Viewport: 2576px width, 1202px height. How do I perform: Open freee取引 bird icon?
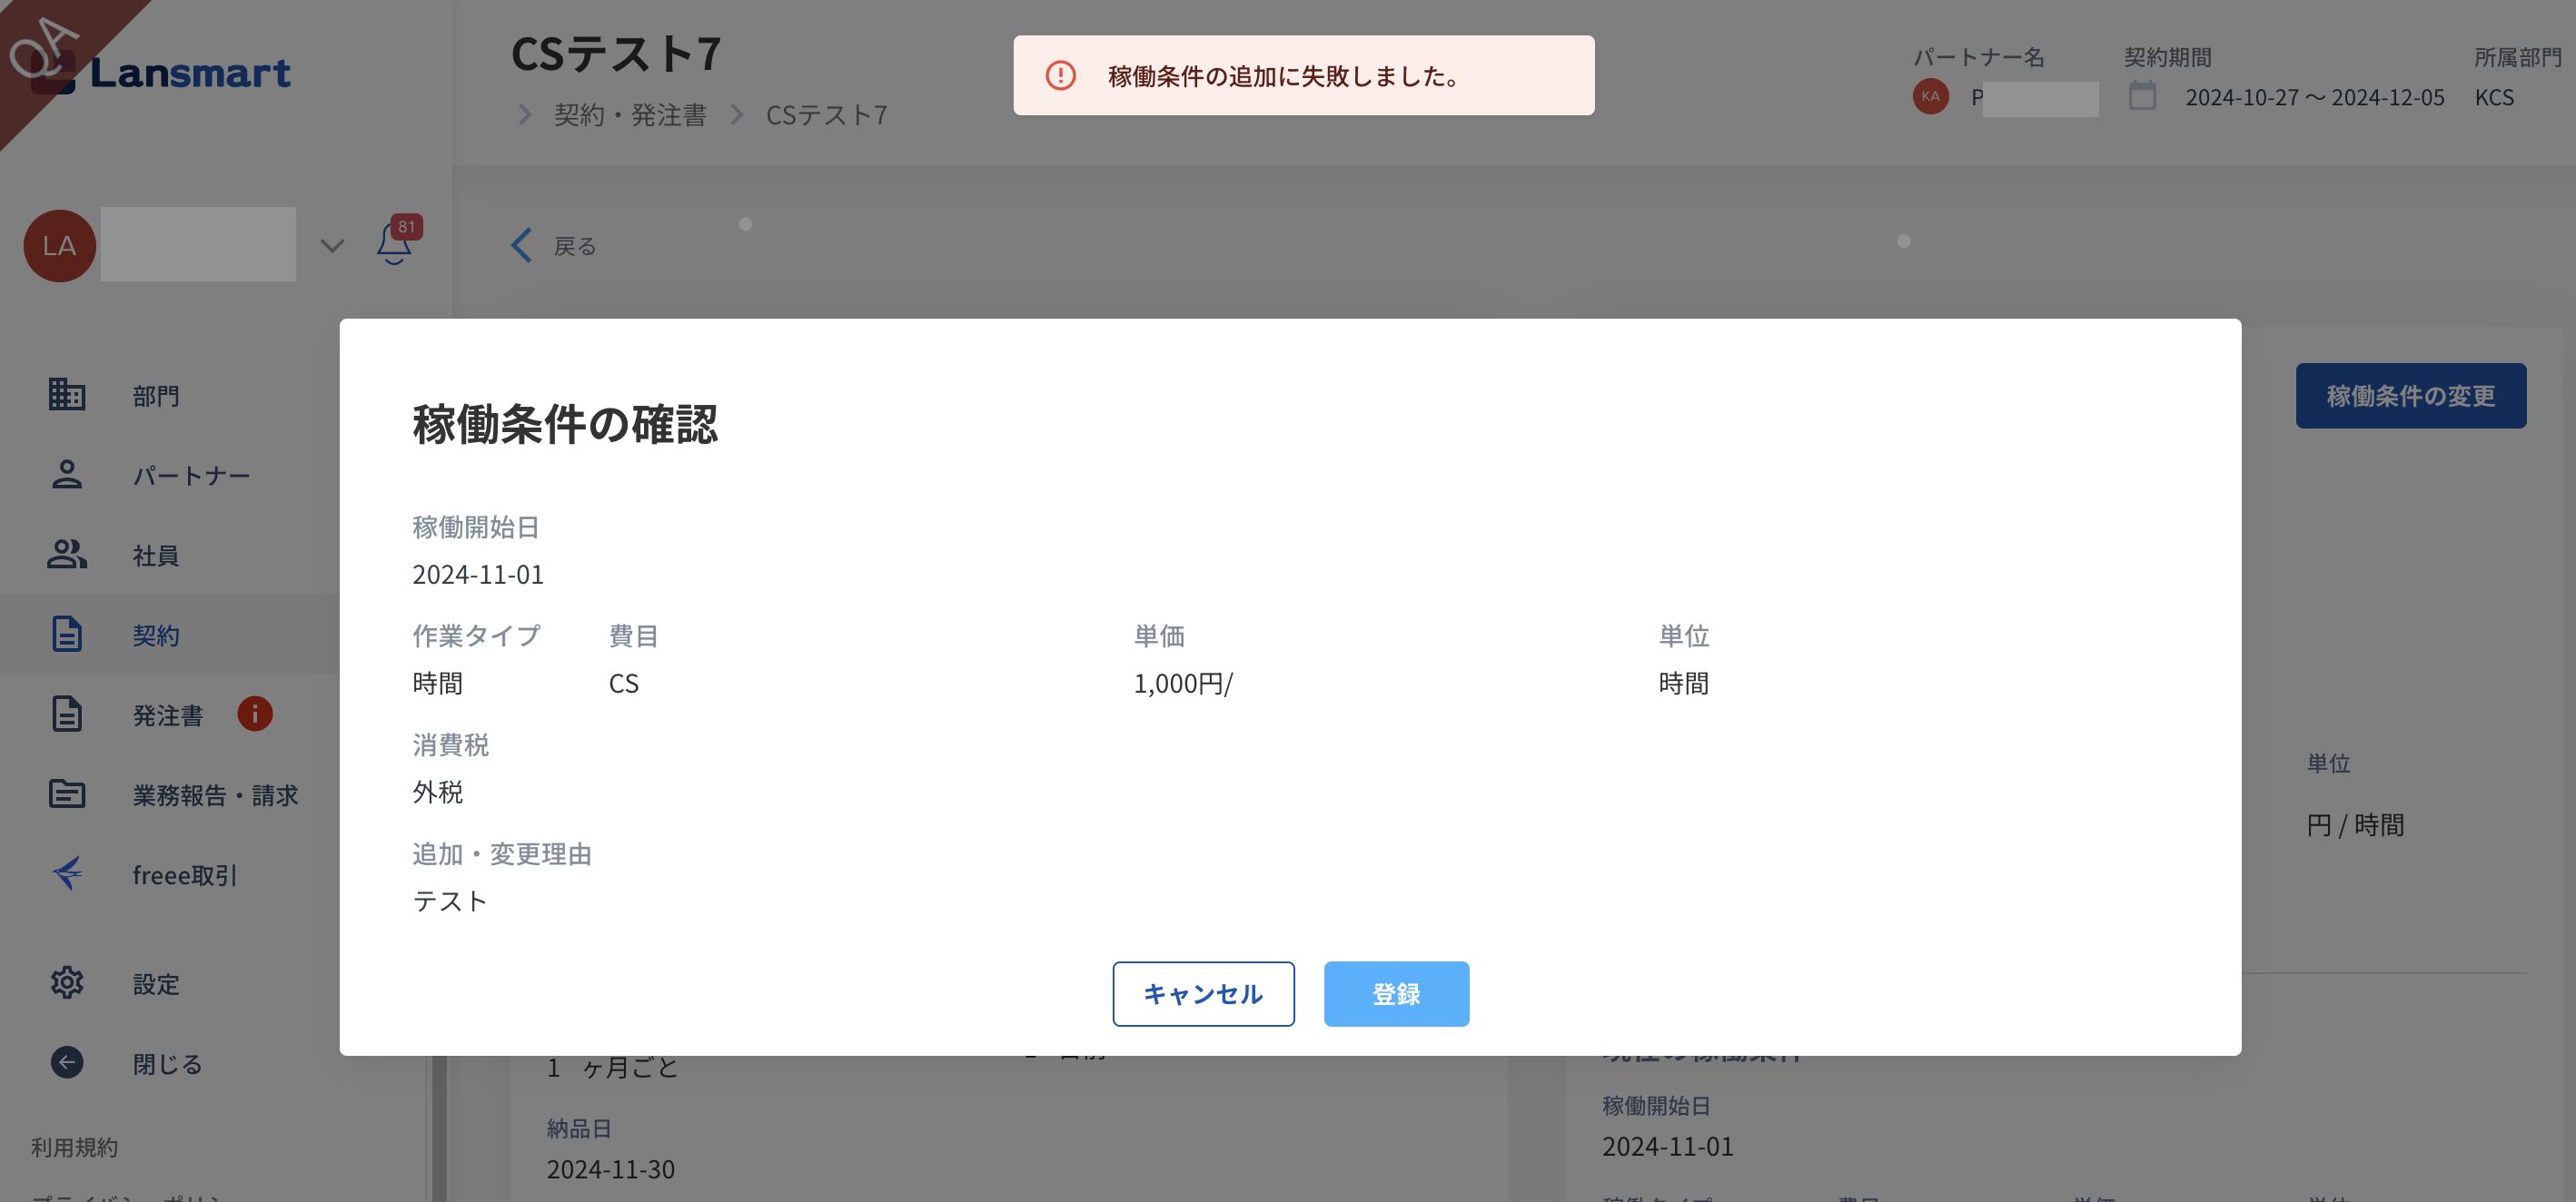pos(67,874)
